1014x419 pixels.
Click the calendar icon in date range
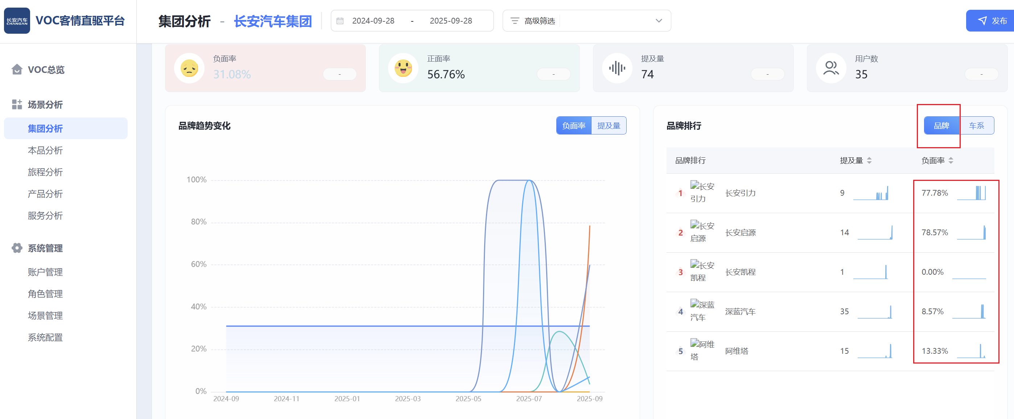340,21
